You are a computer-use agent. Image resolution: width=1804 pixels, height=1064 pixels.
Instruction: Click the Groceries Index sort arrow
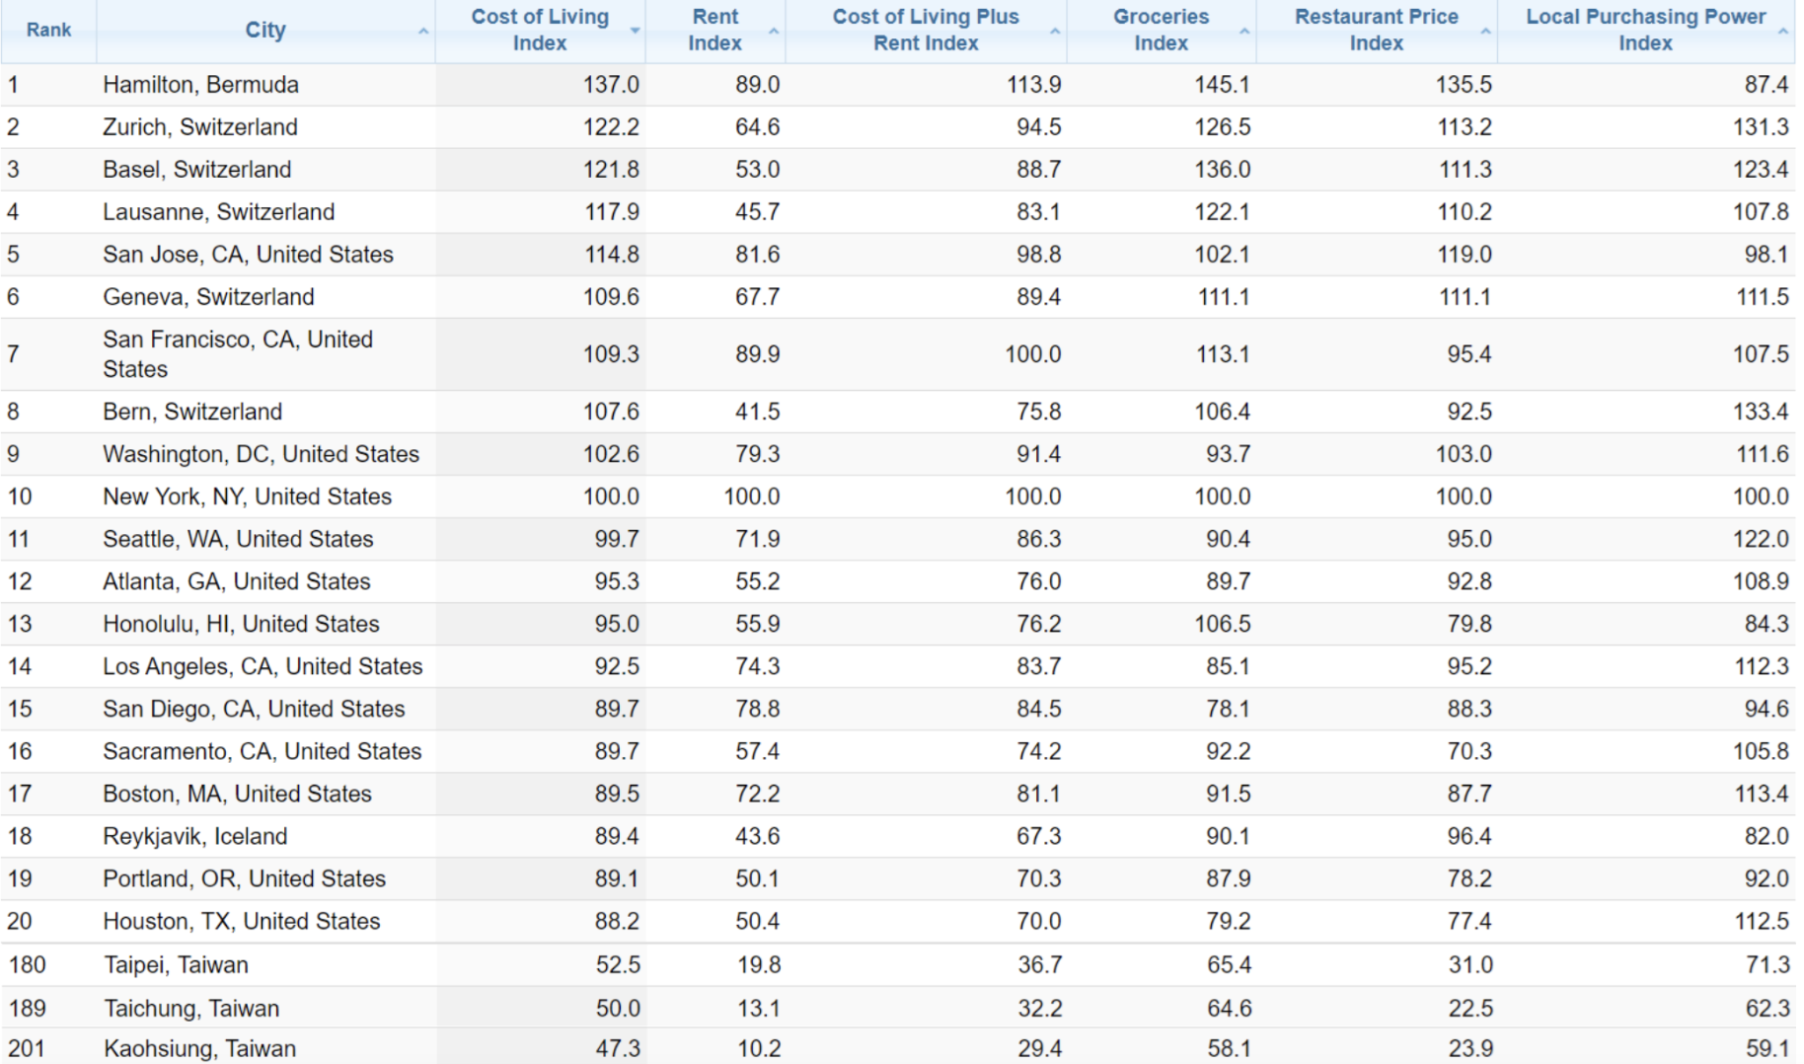(1244, 32)
